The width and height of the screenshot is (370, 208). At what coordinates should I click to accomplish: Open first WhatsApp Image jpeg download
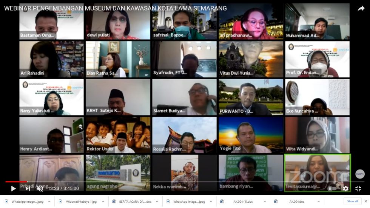click(25, 202)
